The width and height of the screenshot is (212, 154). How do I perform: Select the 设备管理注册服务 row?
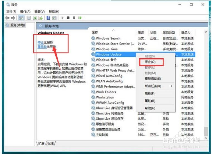pyautogui.click(x=143, y=129)
